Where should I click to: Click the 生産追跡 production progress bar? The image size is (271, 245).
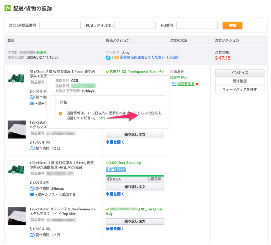tap(135, 179)
